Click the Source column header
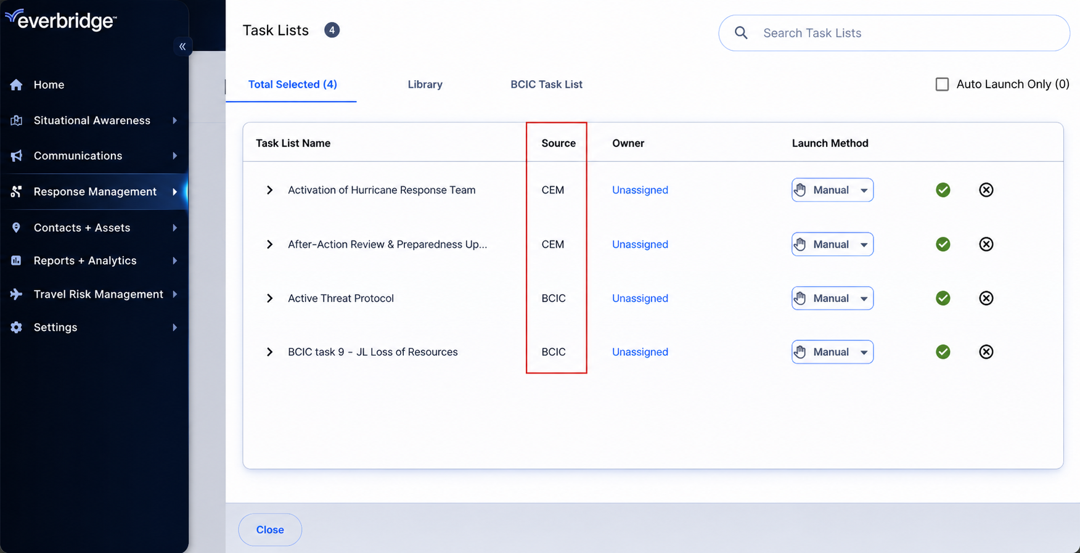Screen dimensions: 1080x553 point(558,143)
